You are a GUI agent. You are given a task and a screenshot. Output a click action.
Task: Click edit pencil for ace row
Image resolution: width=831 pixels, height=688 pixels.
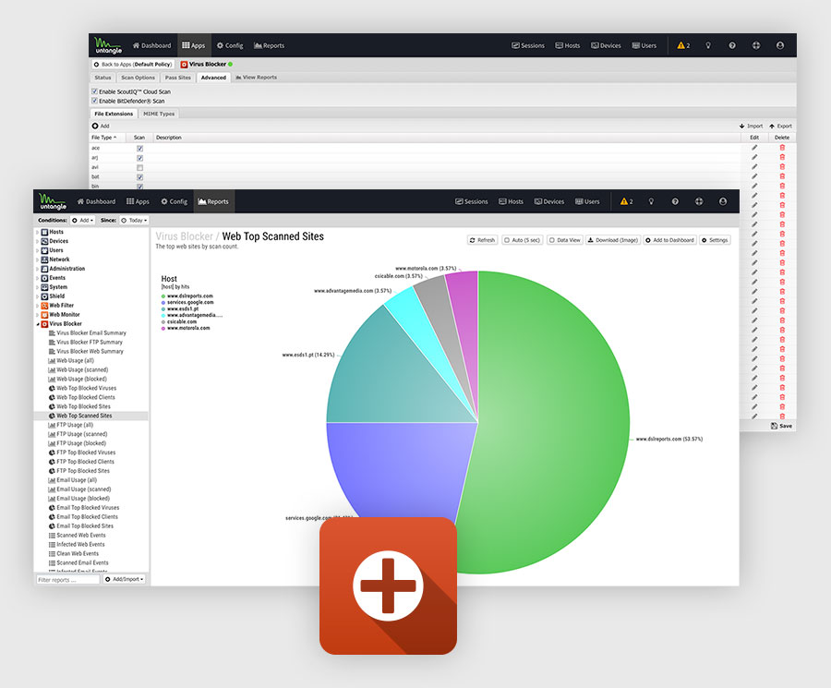pyautogui.click(x=754, y=148)
